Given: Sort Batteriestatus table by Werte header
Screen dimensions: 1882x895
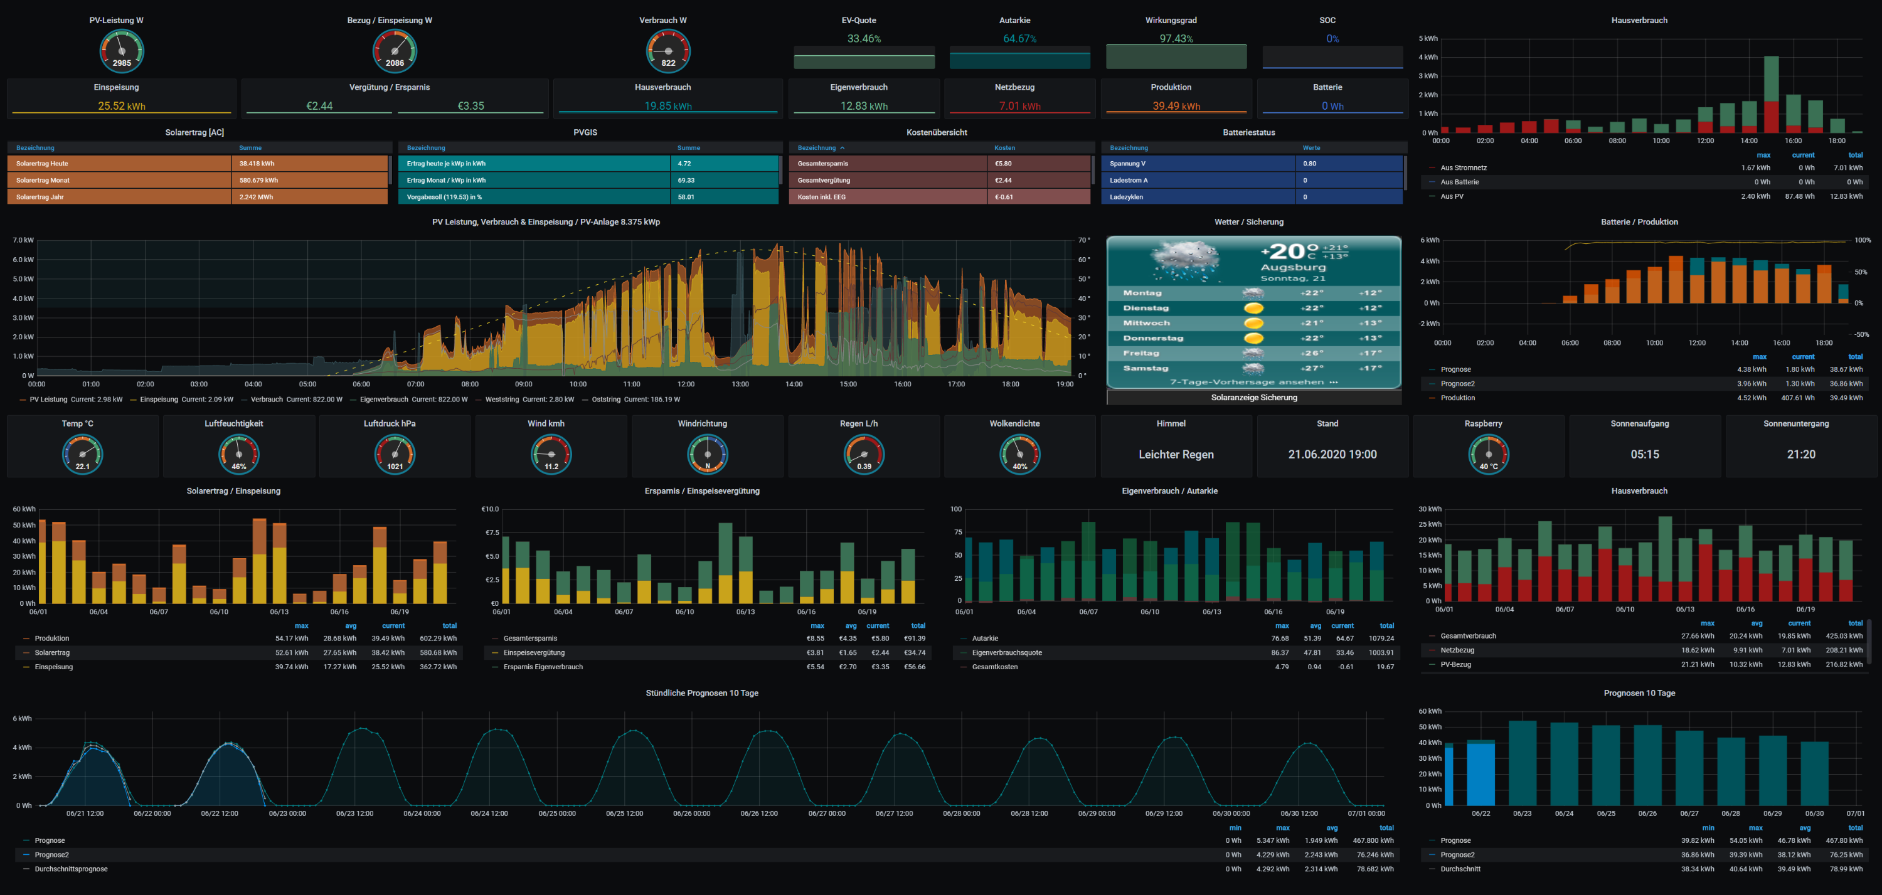Looking at the screenshot, I should tap(1310, 147).
